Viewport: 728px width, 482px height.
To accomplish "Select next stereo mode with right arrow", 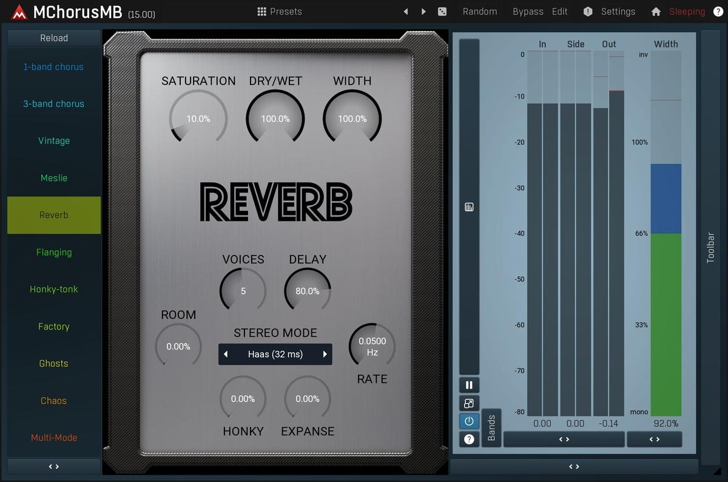I will [x=325, y=355].
